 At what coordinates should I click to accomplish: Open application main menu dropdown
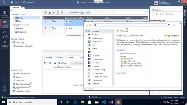pos(5,2)
